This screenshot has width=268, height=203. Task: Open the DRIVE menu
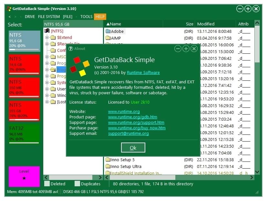(x=30, y=17)
